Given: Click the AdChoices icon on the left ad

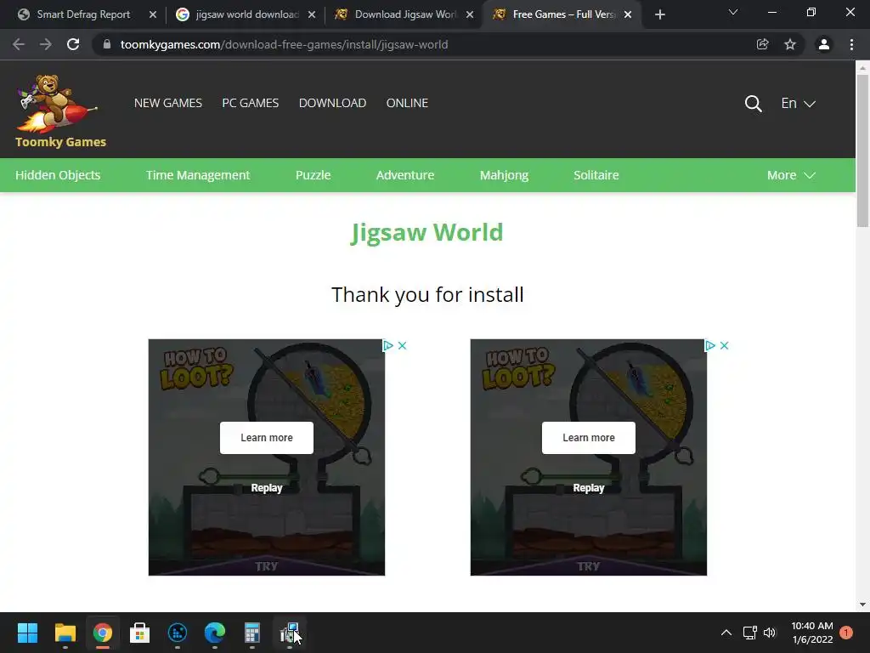Looking at the screenshot, I should [388, 345].
